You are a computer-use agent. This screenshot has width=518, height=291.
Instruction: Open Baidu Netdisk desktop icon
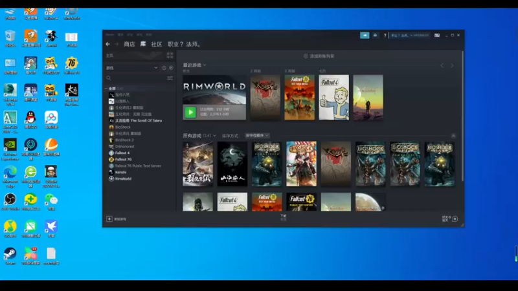tap(51, 120)
